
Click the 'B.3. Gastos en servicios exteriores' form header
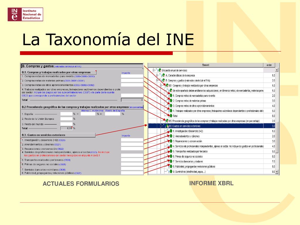pos(58,135)
